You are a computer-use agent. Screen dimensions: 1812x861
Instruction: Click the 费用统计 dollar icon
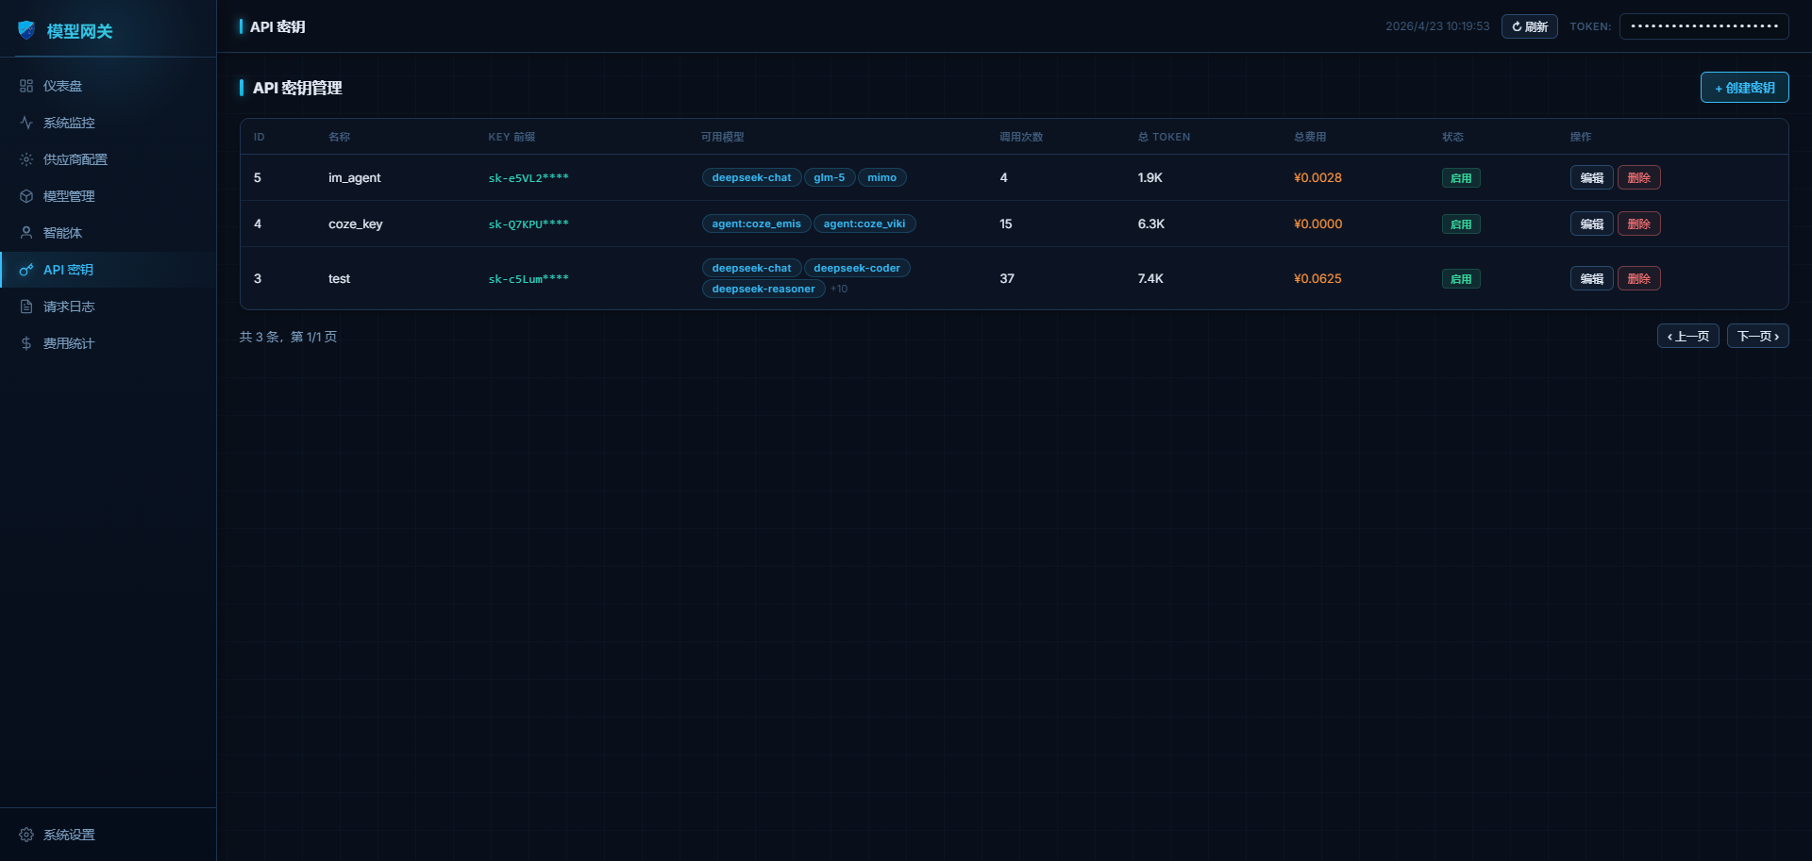click(x=26, y=343)
